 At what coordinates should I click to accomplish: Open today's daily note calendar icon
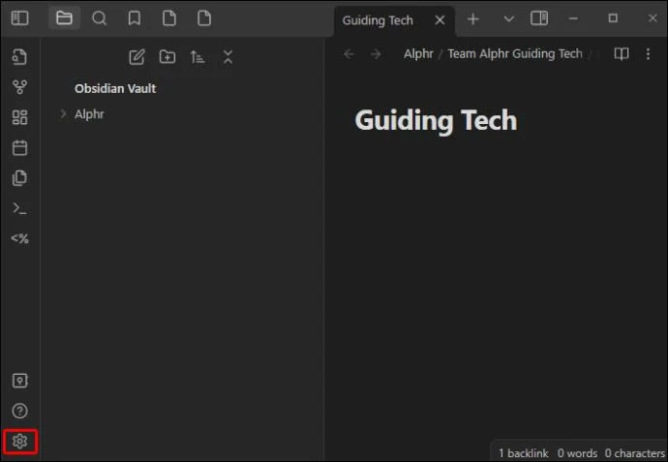click(19, 147)
